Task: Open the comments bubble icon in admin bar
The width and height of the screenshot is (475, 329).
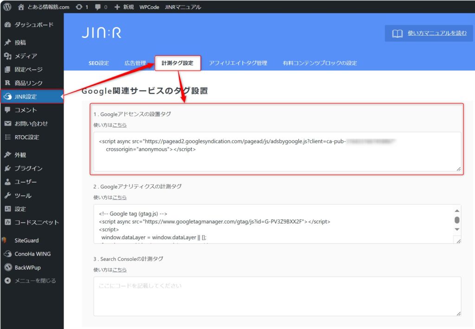Action: pos(97,7)
